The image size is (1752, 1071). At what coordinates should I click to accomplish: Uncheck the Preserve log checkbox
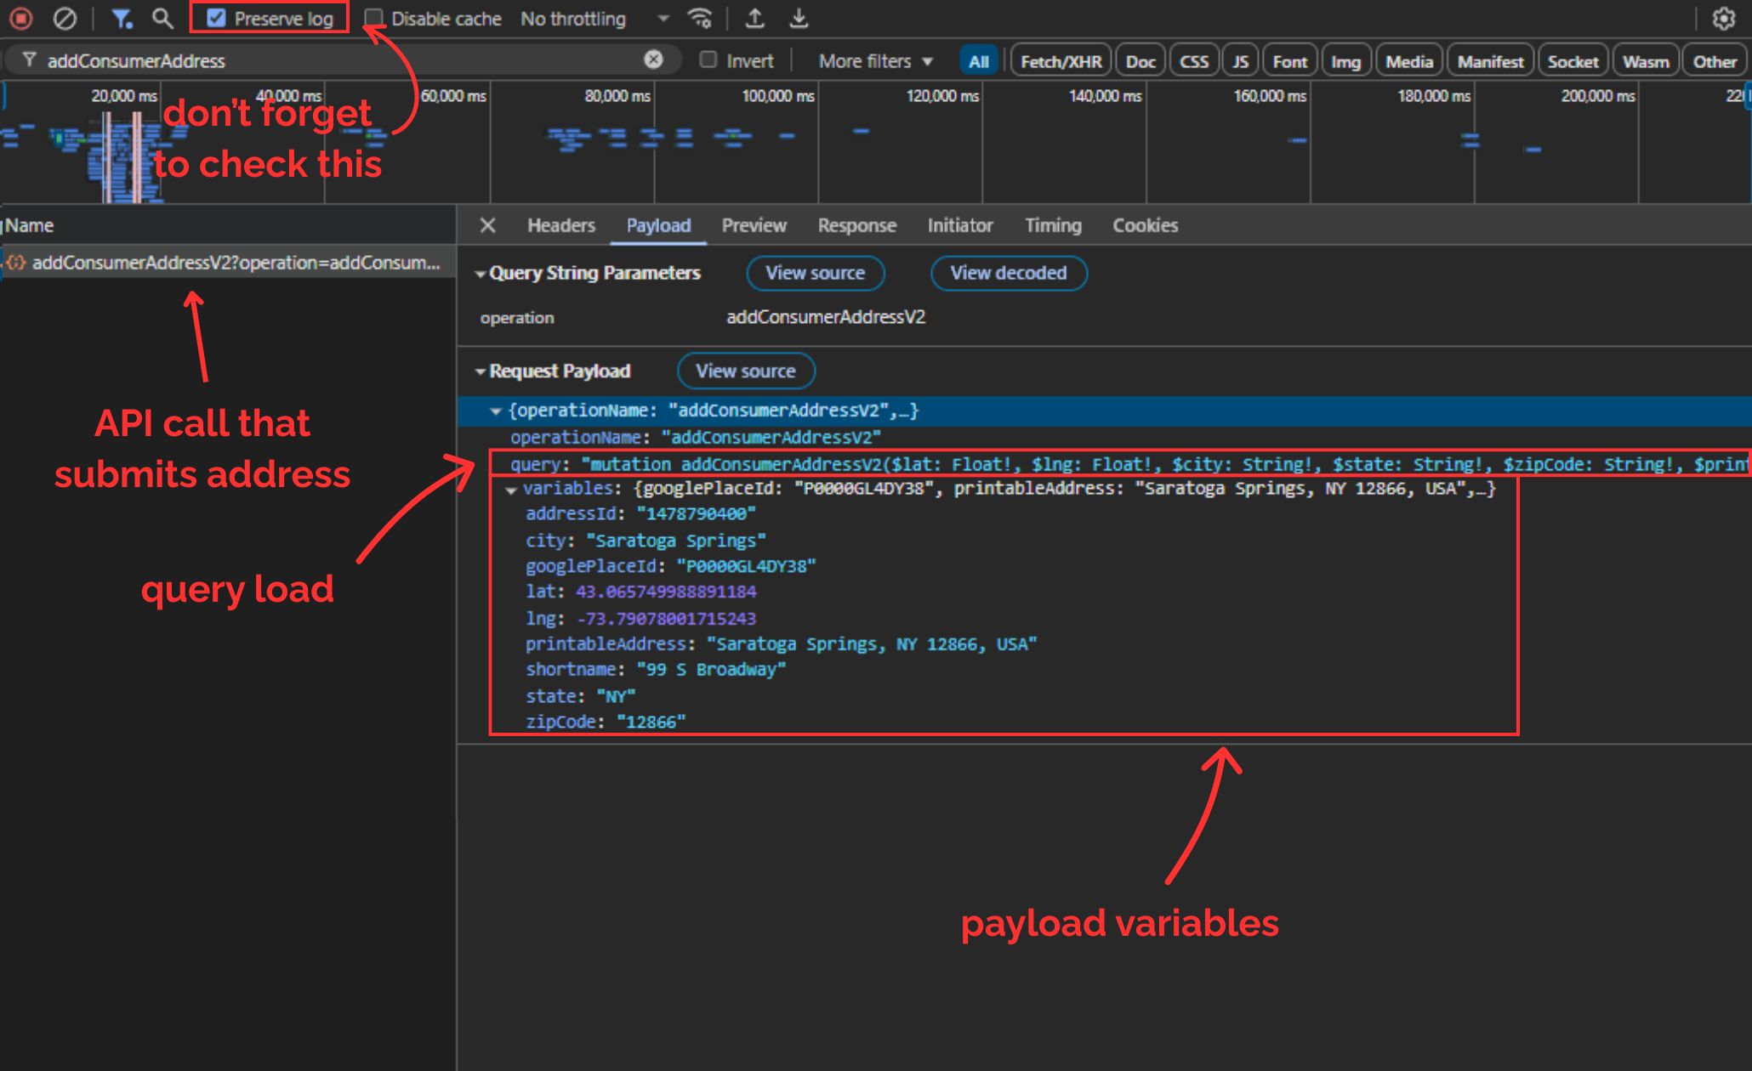click(219, 17)
